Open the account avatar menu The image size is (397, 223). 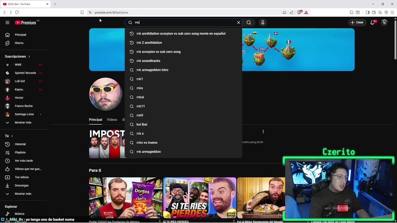[384, 22]
